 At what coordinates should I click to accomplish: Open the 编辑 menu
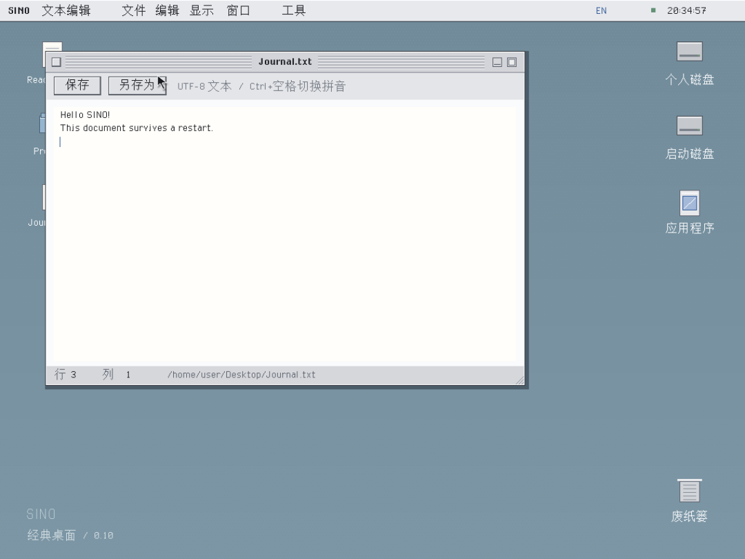coord(167,10)
